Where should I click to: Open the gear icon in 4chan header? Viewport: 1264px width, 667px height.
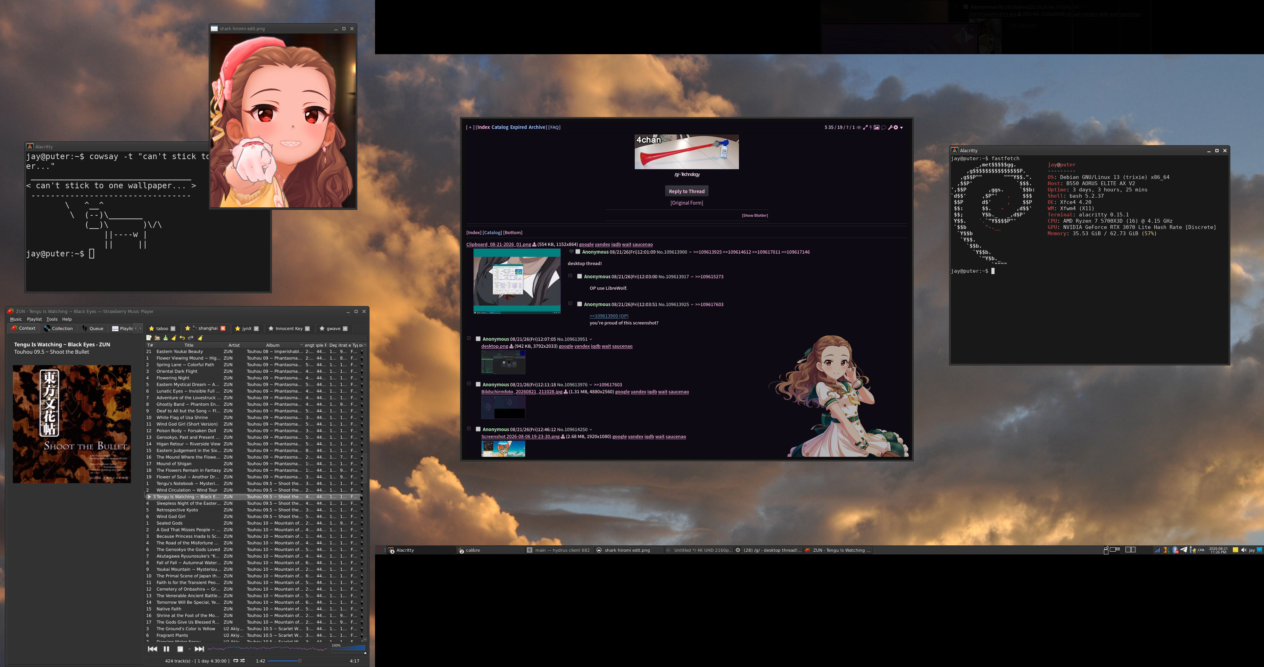tap(896, 127)
